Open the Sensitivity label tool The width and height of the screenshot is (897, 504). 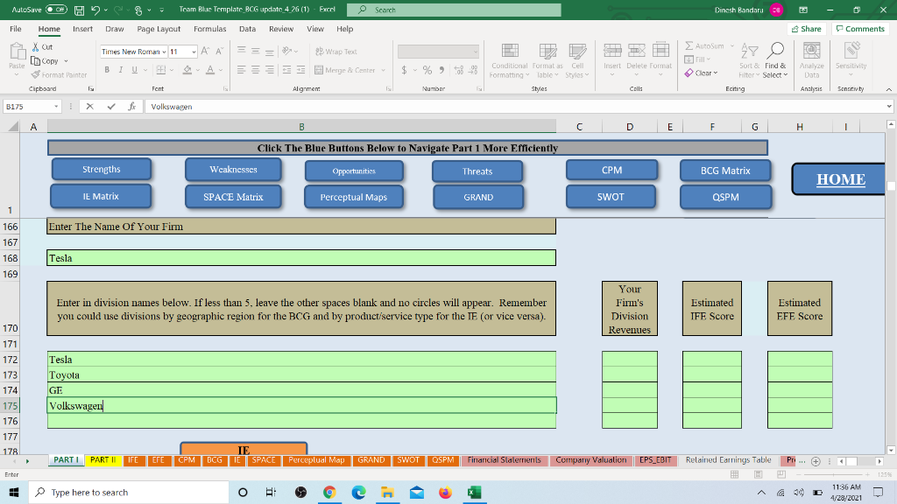coord(852,61)
